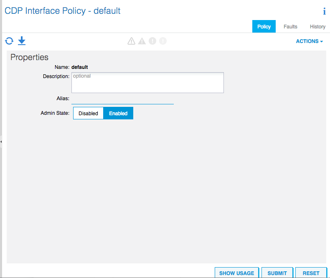Image resolution: width=330 pixels, height=278 pixels.
Task: Click the solid minor fault triangle icon
Action: (x=142, y=41)
